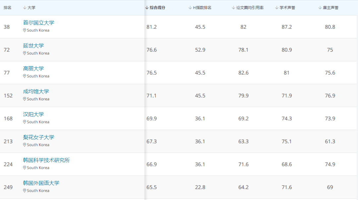Click the location pin beside 韩国外国语大学
The image size is (358, 200).
click(x=24, y=190)
